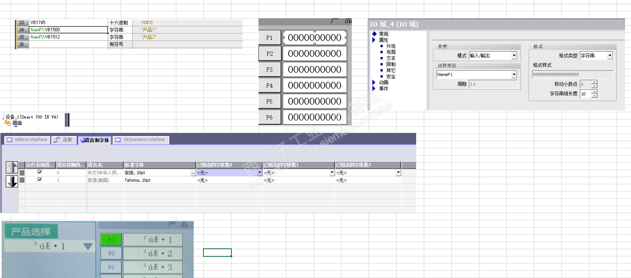Expand the 事件 node in the property tree

(374, 89)
